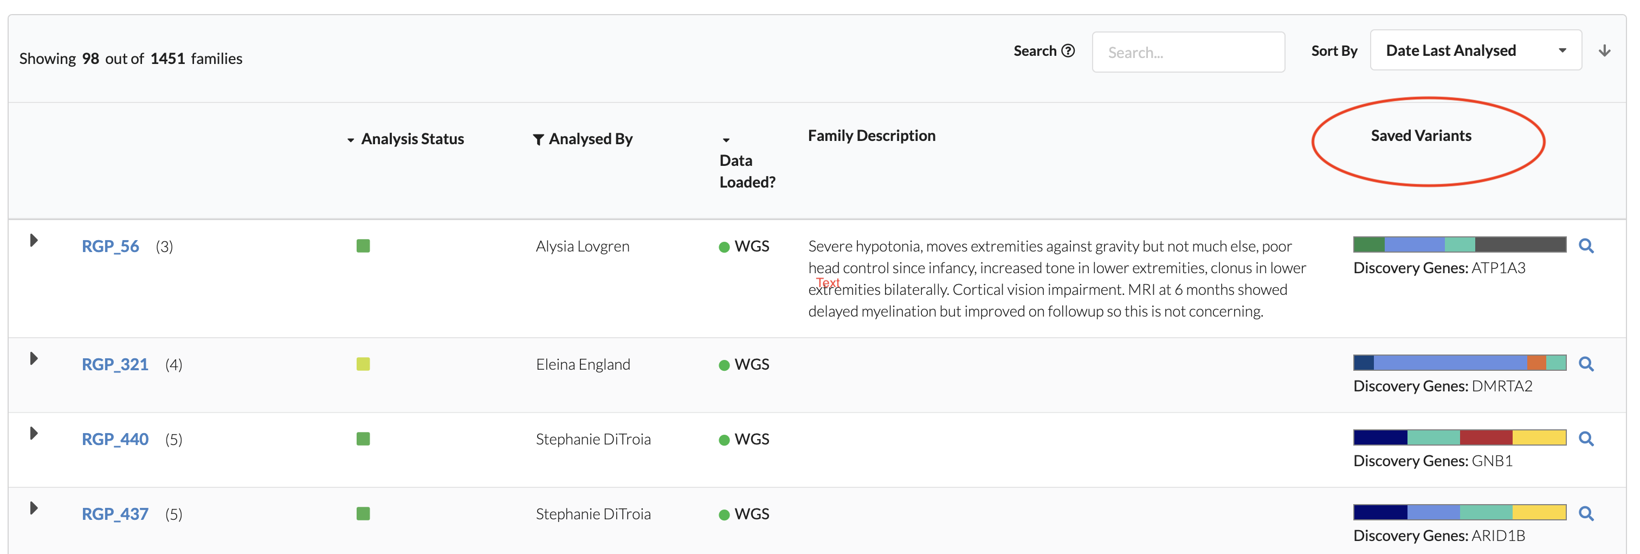Expand the RGP_437 family details
The image size is (1640, 554).
[33, 509]
